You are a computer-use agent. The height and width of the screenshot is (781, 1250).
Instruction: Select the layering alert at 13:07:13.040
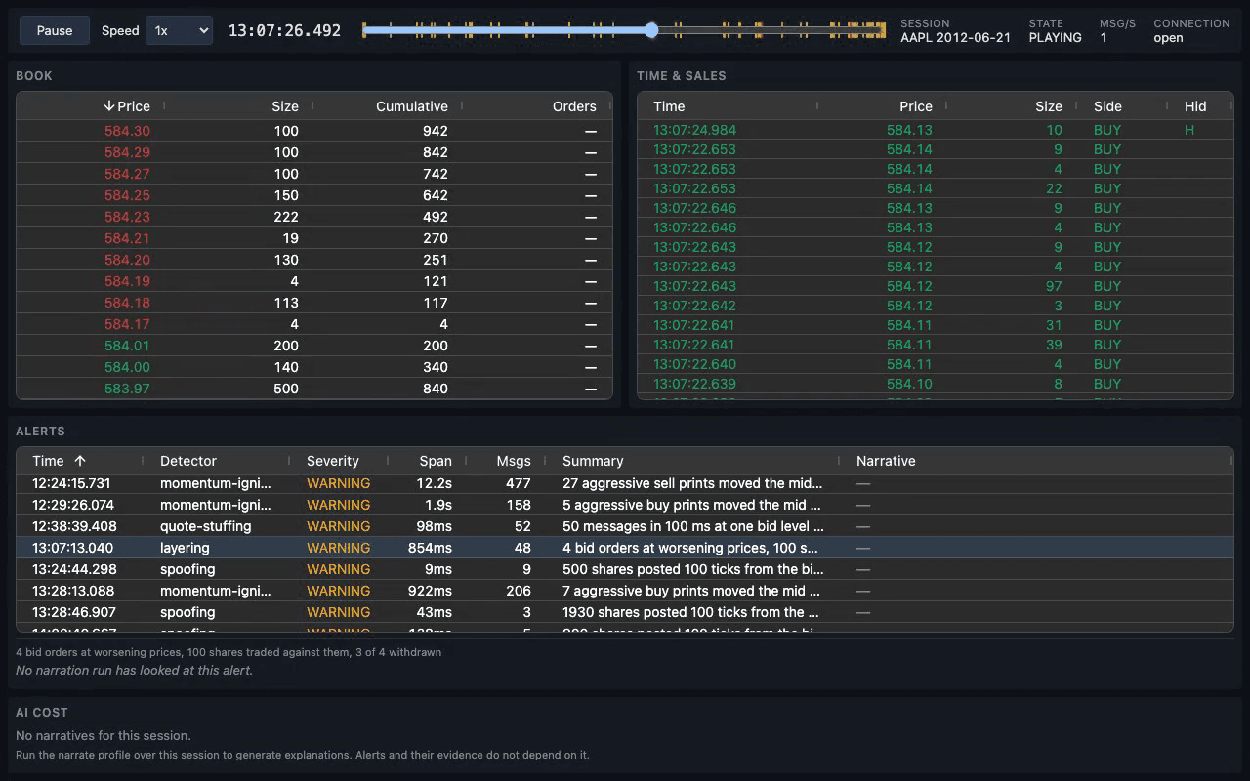(625, 548)
